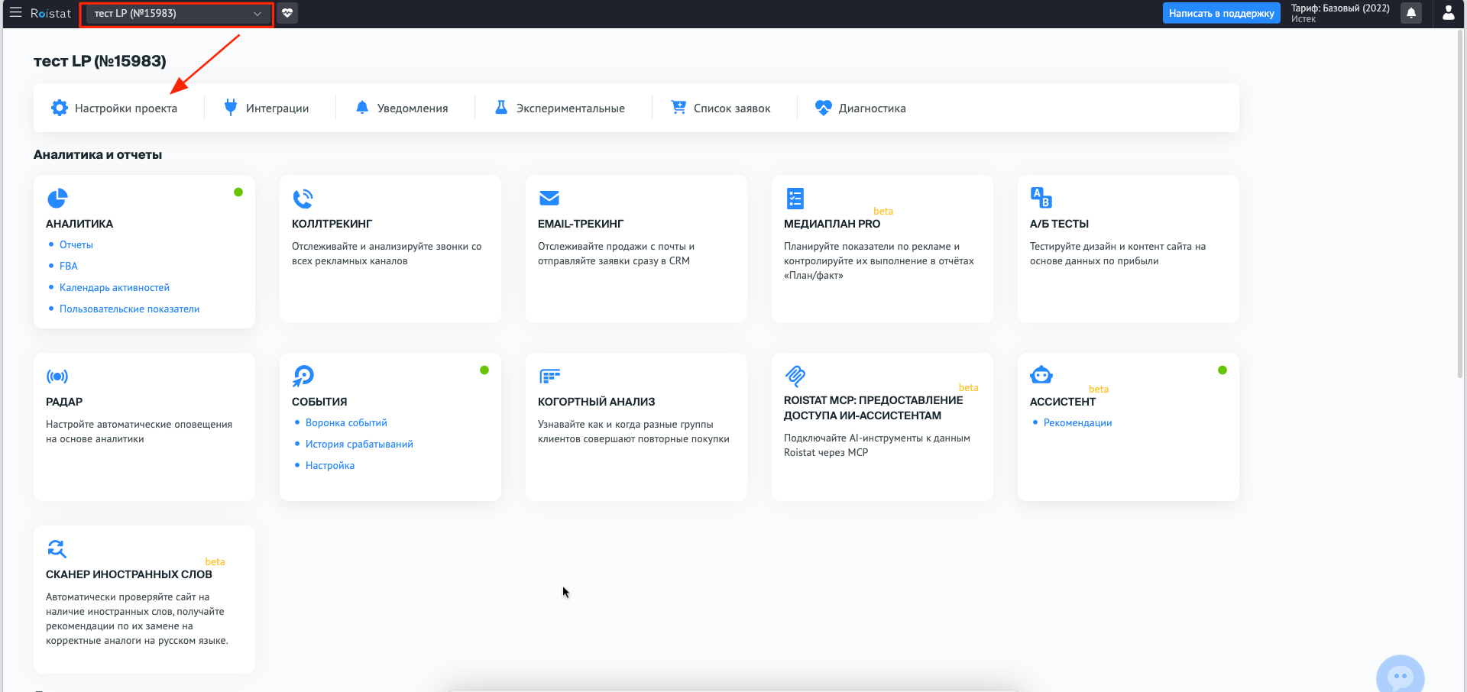Click the gear icon of Настройки проекта
This screenshot has height=692, width=1467.
59,108
